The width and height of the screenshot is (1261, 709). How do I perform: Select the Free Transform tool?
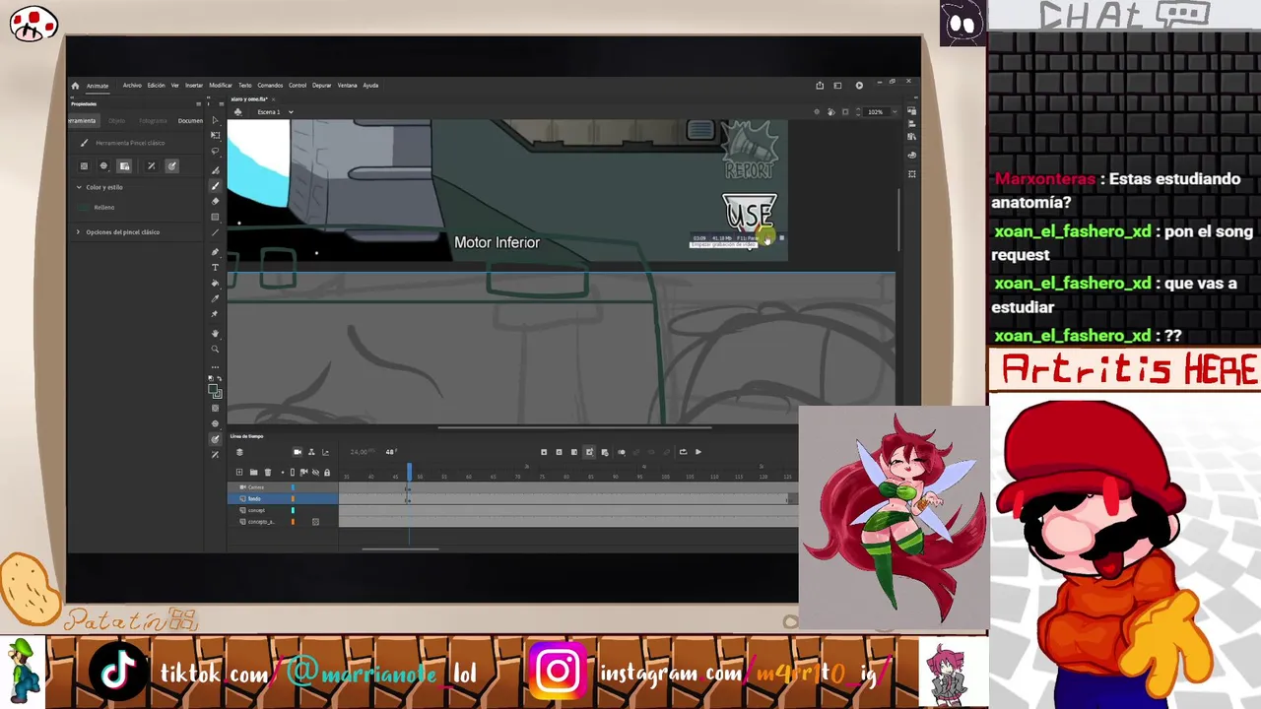tap(215, 136)
